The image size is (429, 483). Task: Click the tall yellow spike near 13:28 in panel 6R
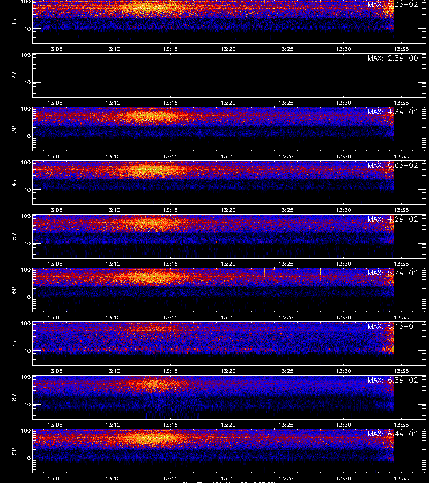tap(320, 273)
